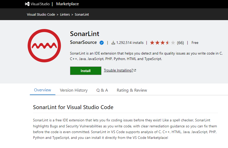Image resolution: width=228 pixels, height=148 pixels.
Task: Switch to the Overview tab
Action: pos(42,90)
